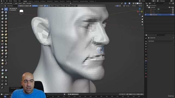Image resolution: width=175 pixels, height=98 pixels.
Task: Select the Pinch brush tool
Action: [x=2, y=32]
